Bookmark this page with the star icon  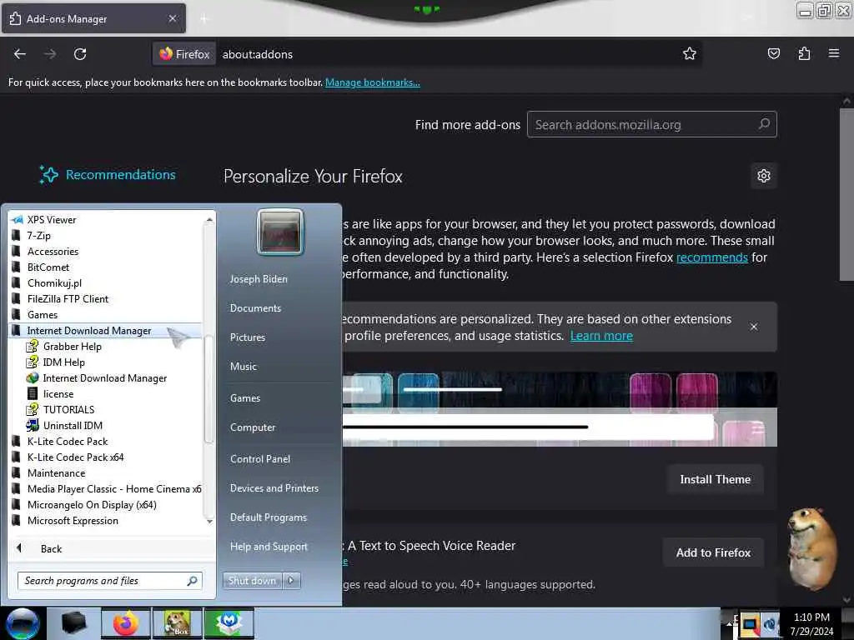click(x=690, y=53)
